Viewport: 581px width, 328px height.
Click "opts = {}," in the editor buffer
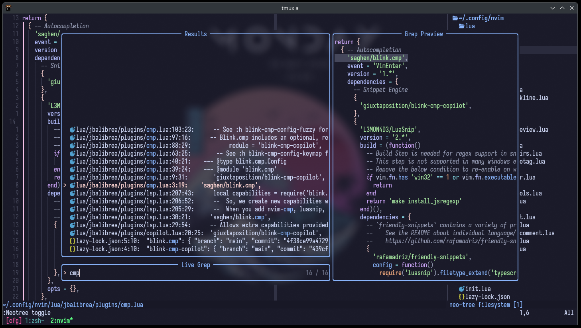[x=63, y=289]
